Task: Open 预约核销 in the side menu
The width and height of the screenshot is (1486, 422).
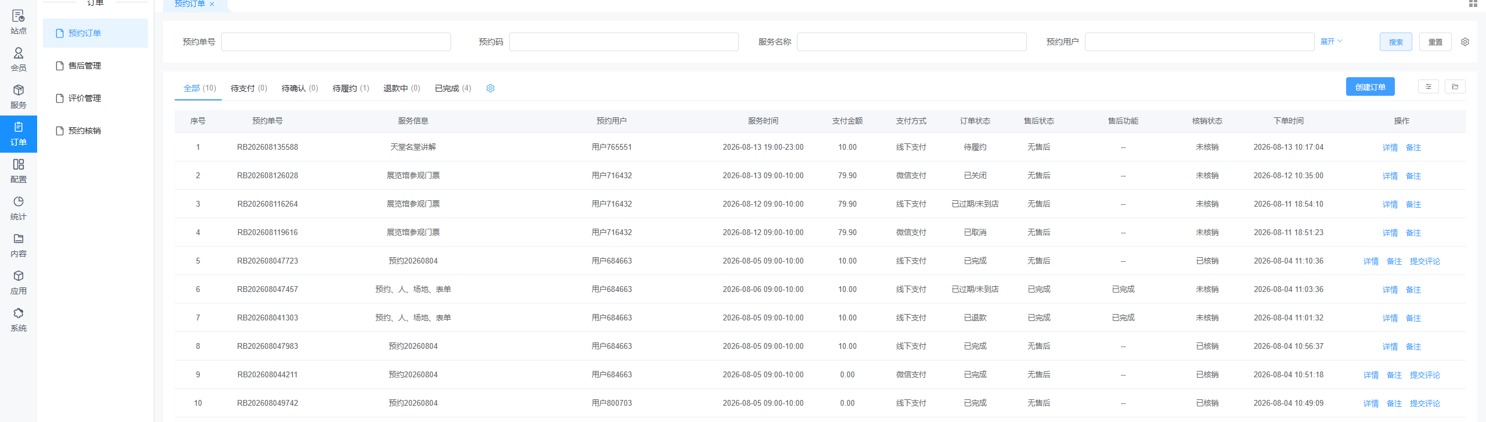Action: (x=95, y=131)
